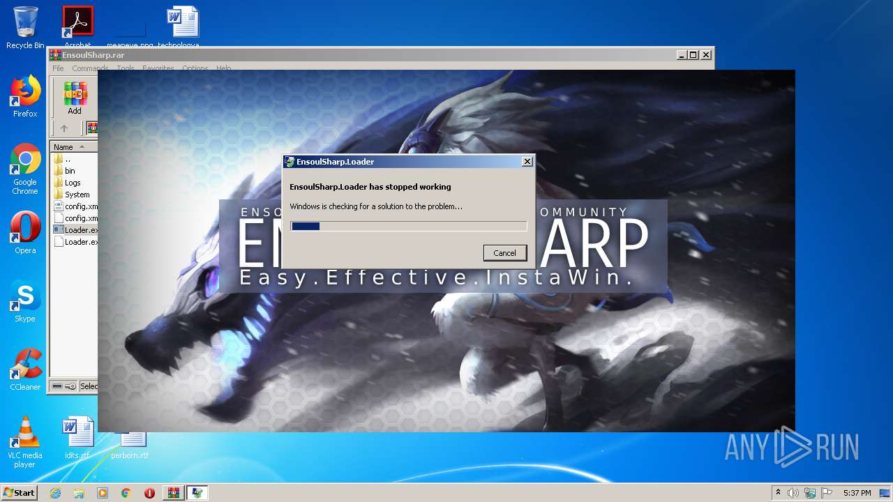Select the parent '..' folder entry
893x502 pixels.
click(74, 159)
